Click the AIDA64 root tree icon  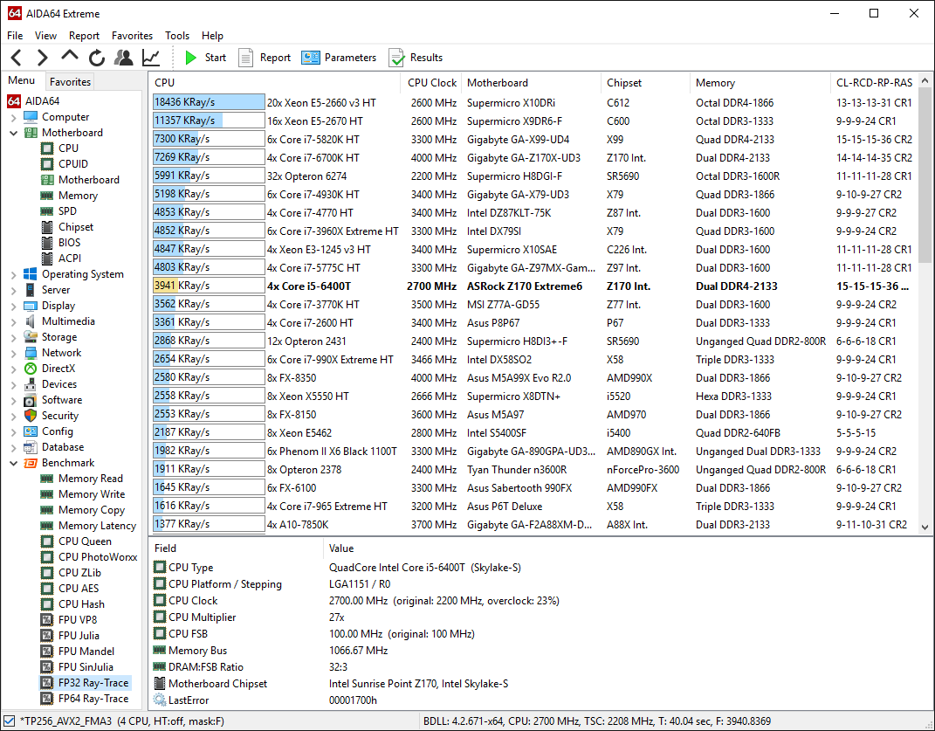14,100
